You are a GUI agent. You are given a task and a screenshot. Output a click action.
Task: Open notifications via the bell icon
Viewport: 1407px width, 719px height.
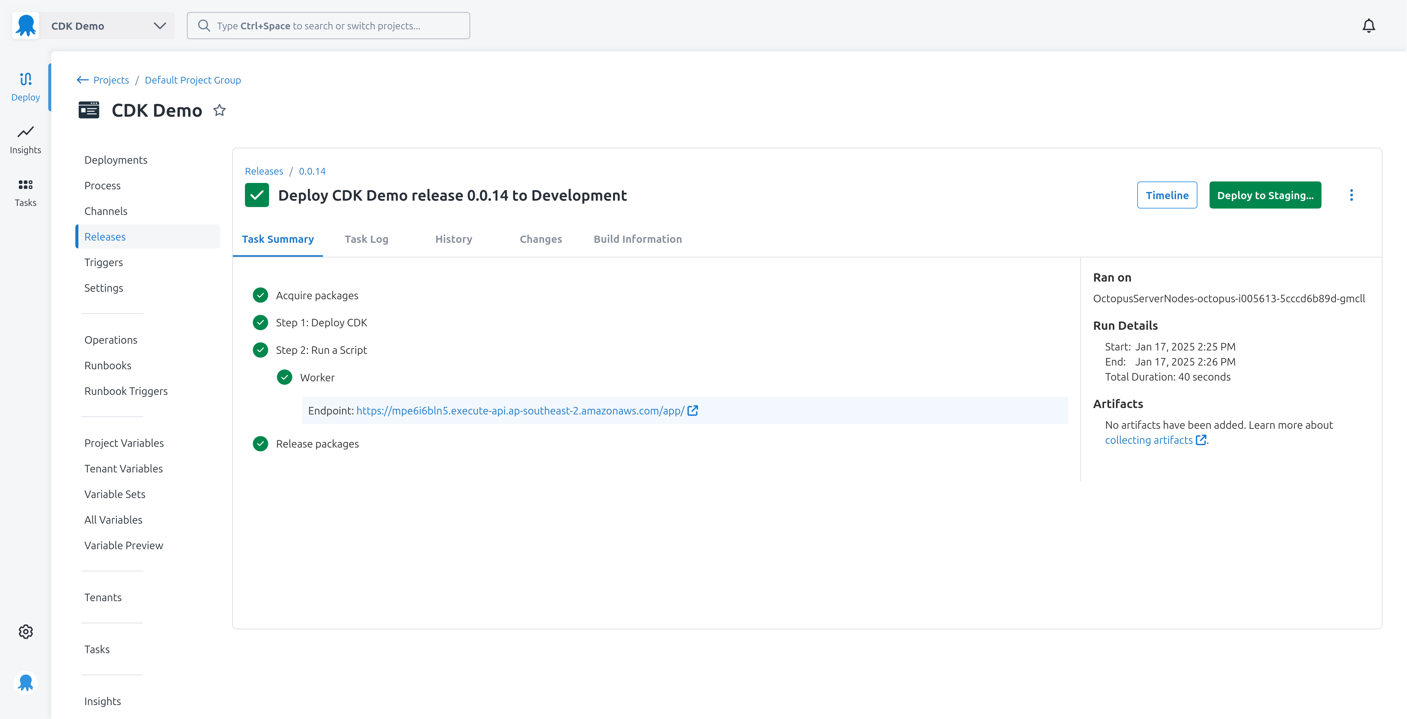[1369, 26]
